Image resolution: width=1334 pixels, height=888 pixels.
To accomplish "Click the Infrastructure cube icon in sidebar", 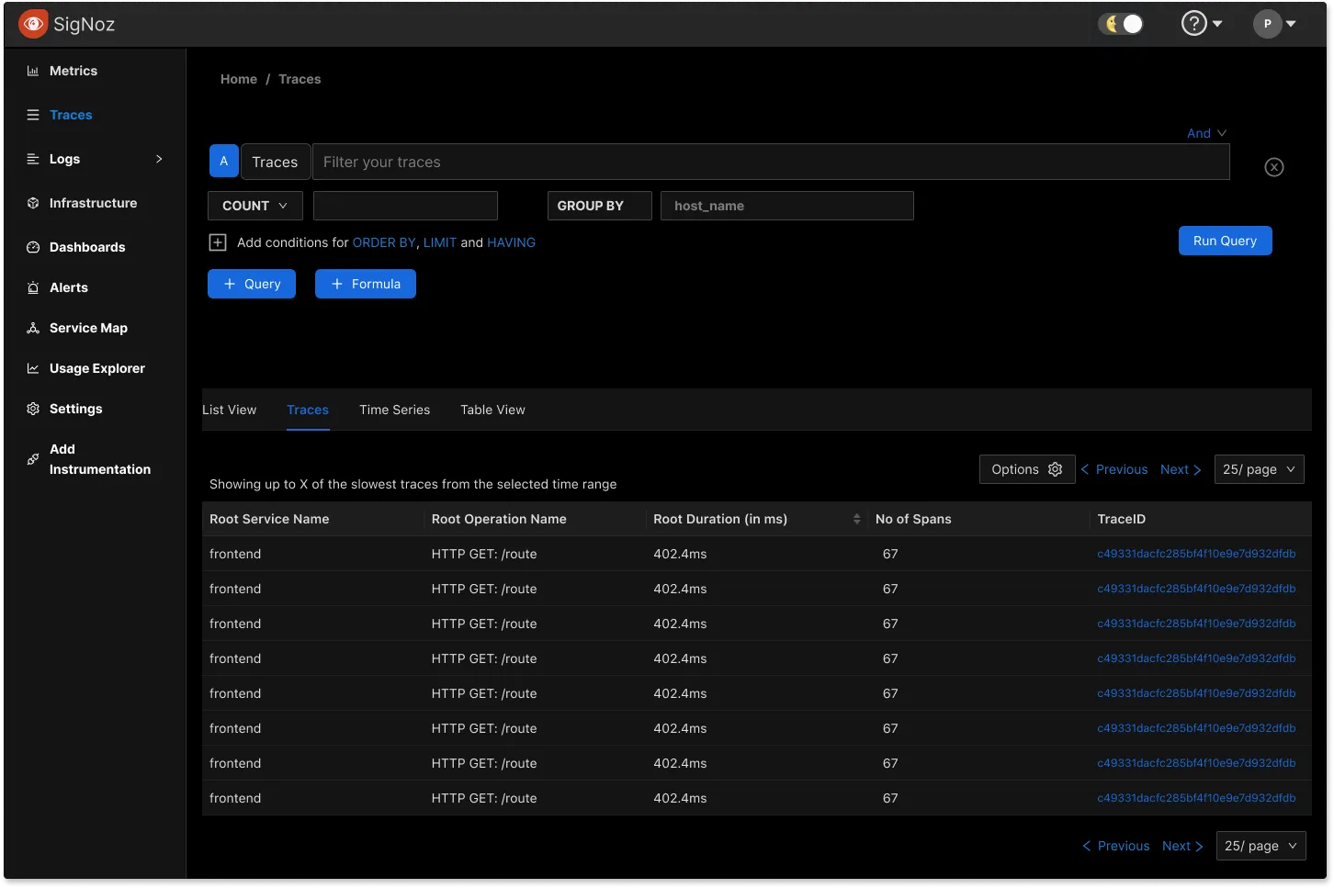I will (33, 203).
